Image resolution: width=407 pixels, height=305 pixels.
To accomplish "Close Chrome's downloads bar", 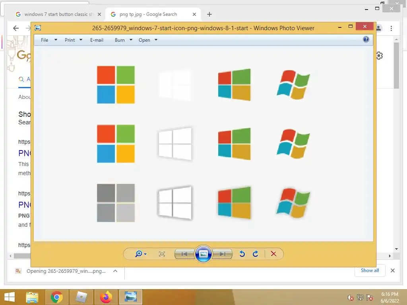I will point(392,270).
